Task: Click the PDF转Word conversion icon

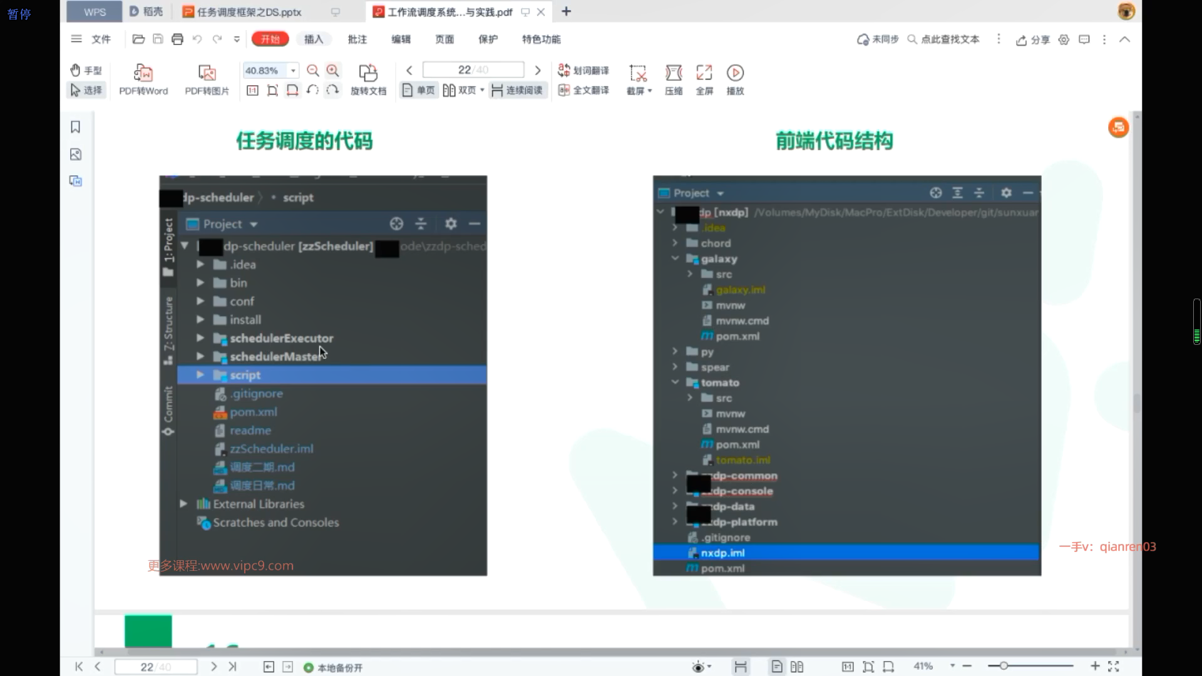Action: pos(143,73)
